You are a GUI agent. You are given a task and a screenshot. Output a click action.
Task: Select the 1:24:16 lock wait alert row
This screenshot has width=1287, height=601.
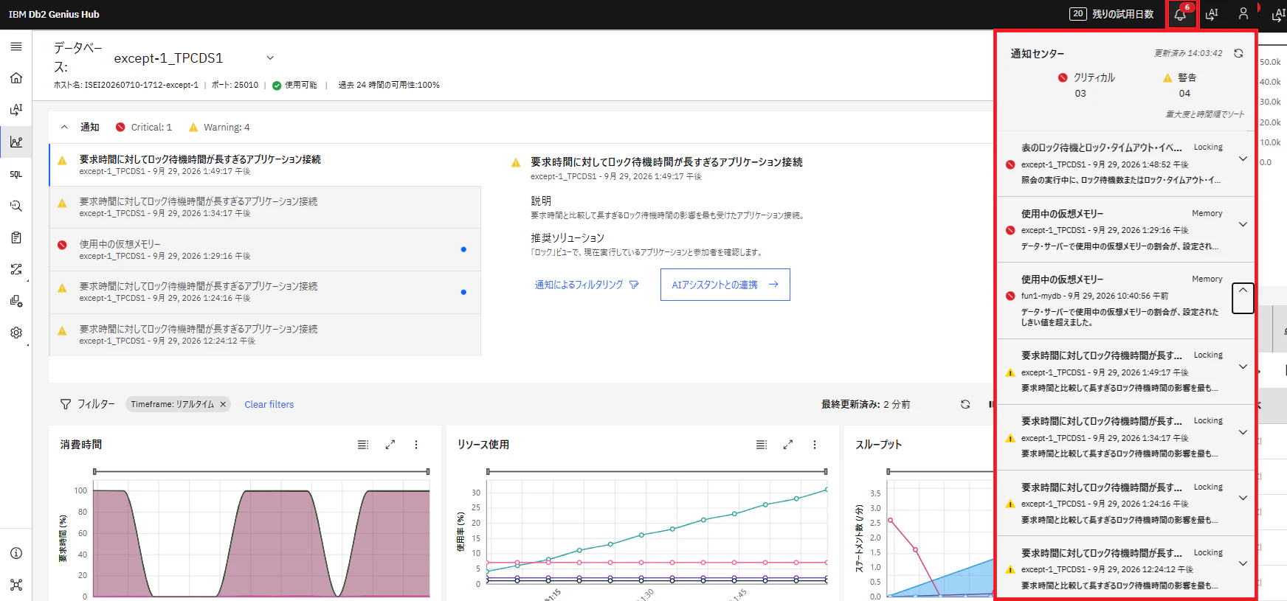click(x=266, y=292)
